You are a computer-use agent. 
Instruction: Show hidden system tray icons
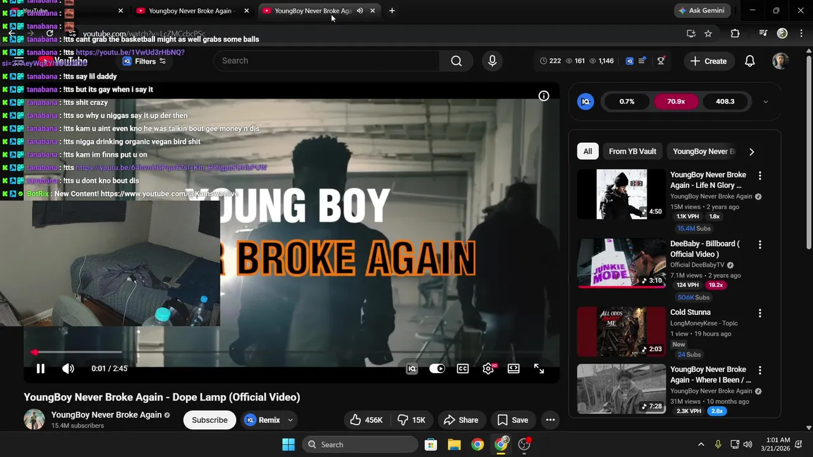pos(701,444)
